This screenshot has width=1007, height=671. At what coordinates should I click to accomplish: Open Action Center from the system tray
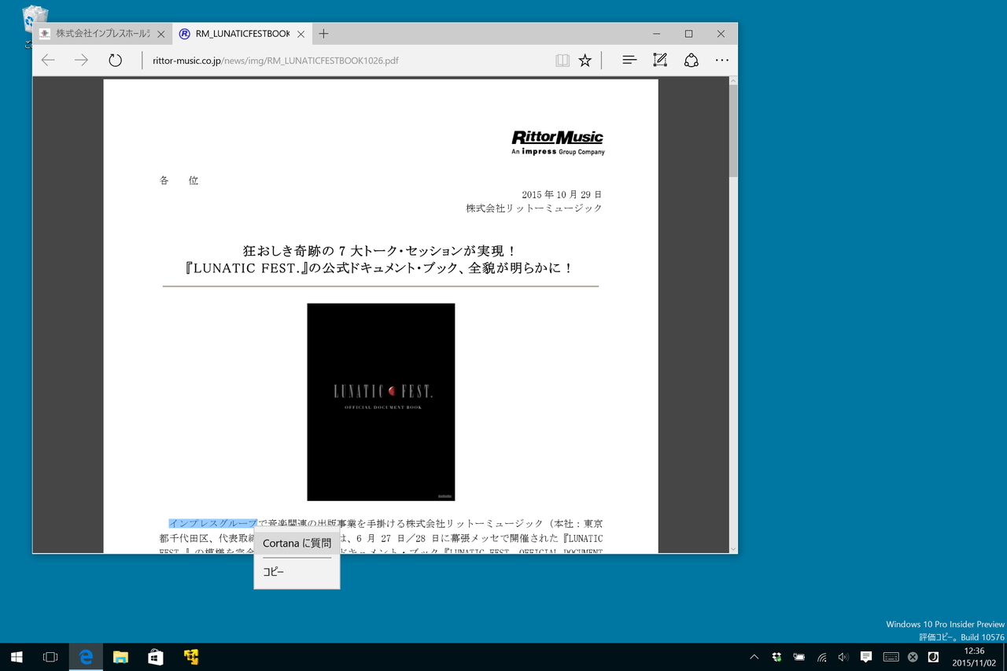tap(865, 657)
